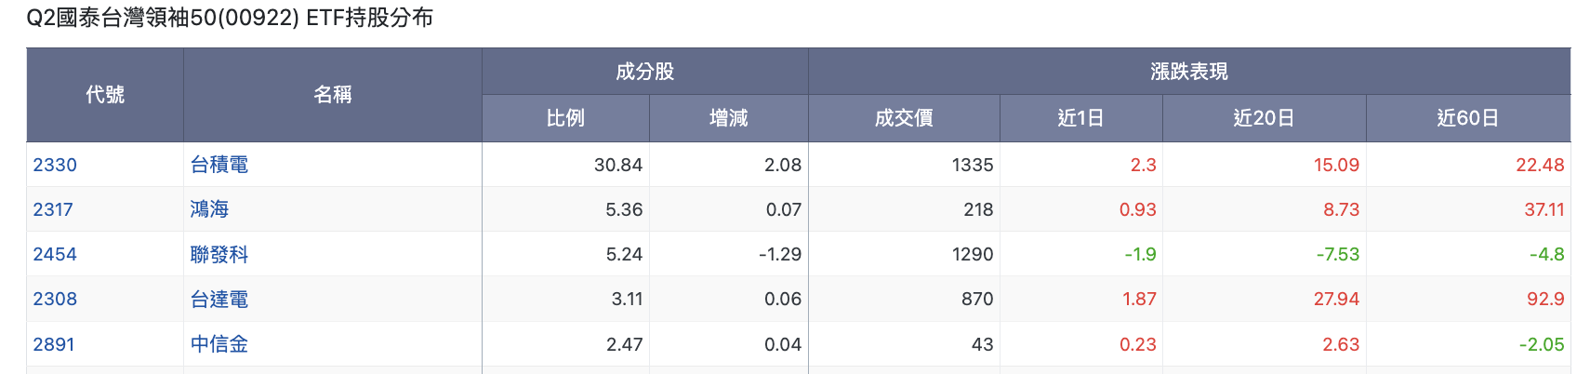Click the 成分股 group header
Screen dimensions: 1590x374
point(645,72)
